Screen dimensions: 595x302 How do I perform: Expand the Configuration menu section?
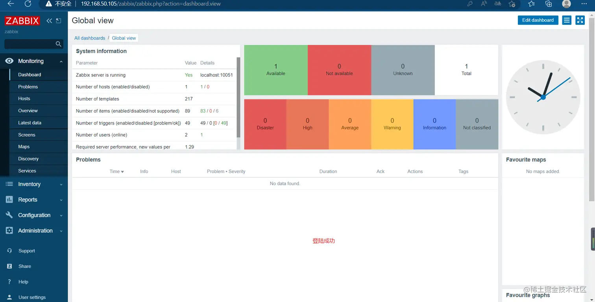pos(61,215)
